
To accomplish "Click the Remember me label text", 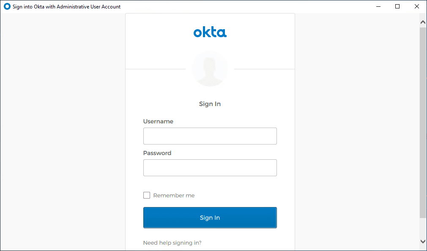I will (174, 196).
